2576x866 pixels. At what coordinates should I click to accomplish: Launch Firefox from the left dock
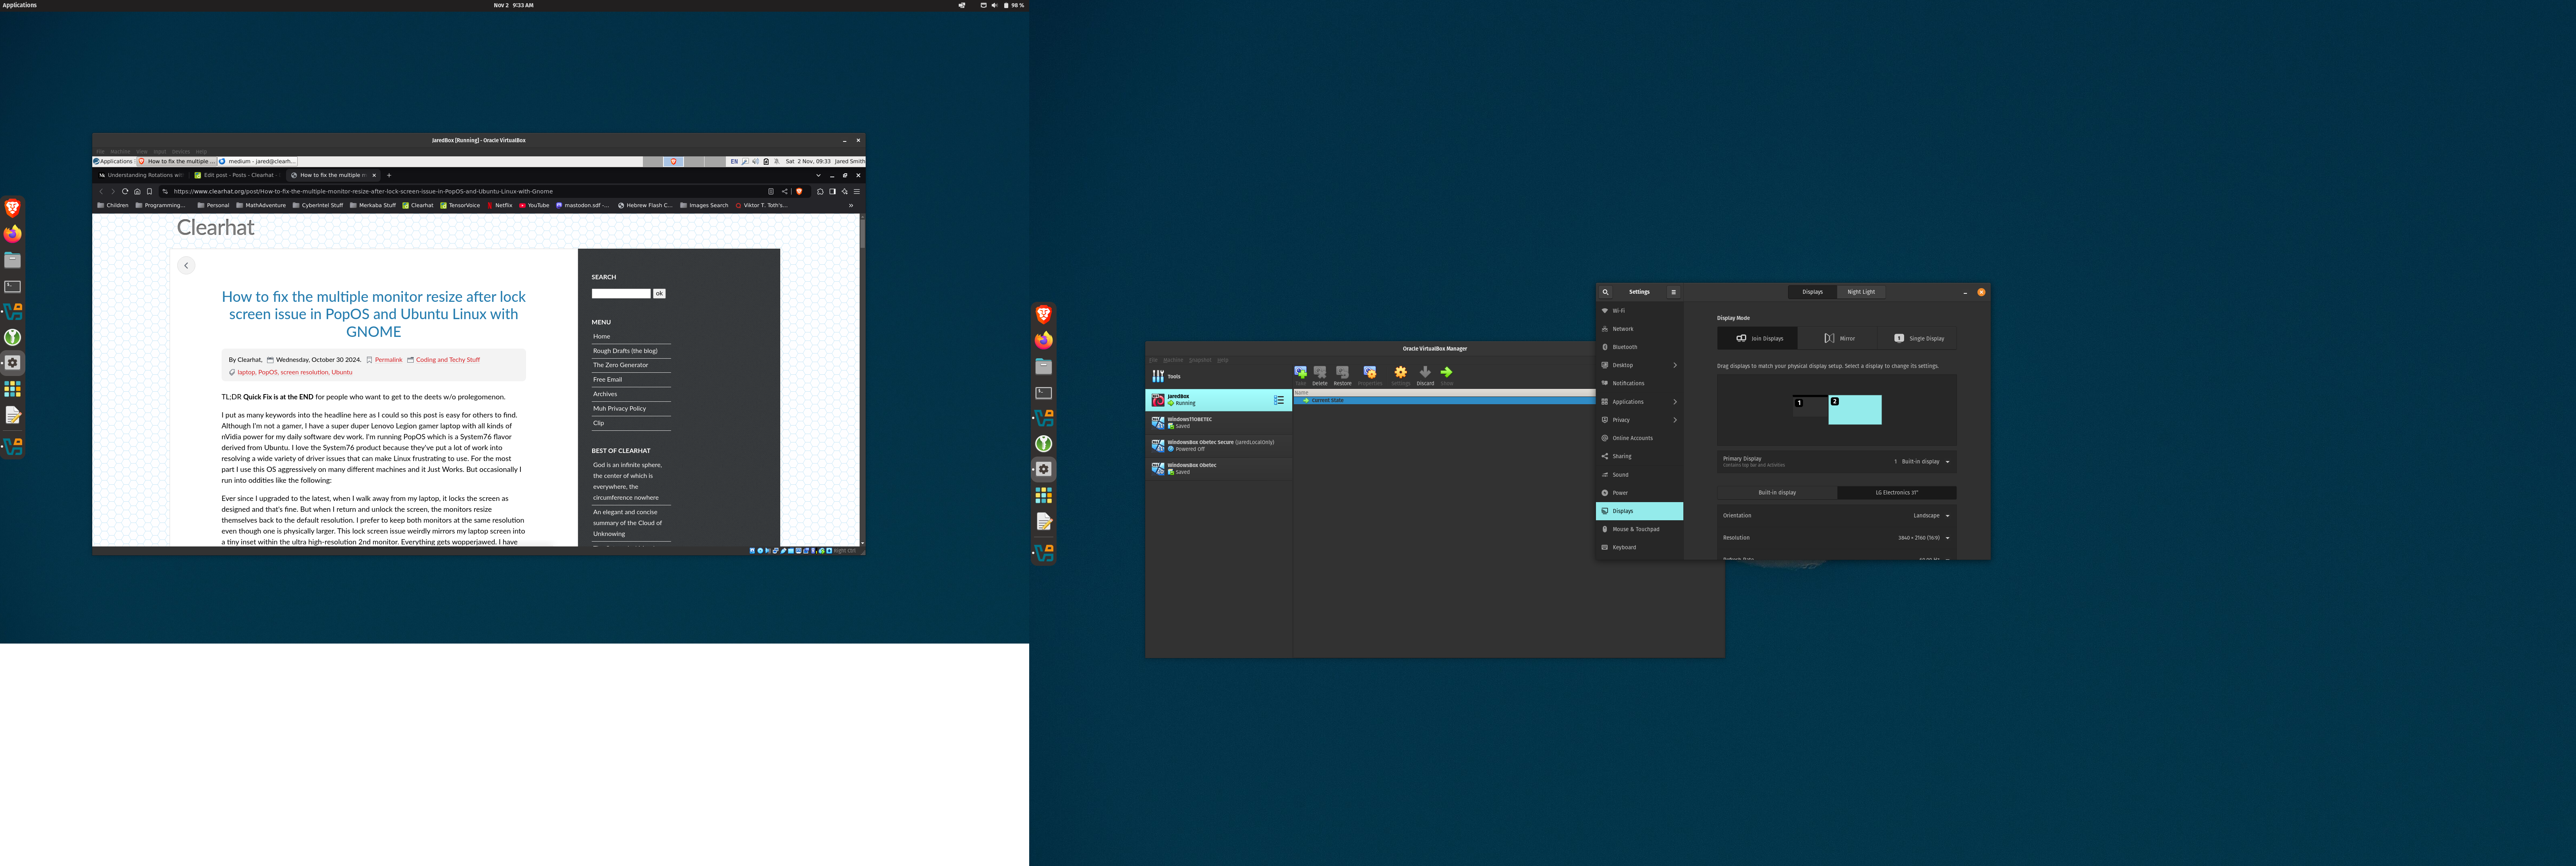pos(13,234)
